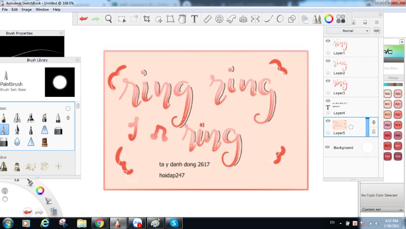Select the black bucket fill brush
The height and width of the screenshot is (229, 406).
[58, 130]
